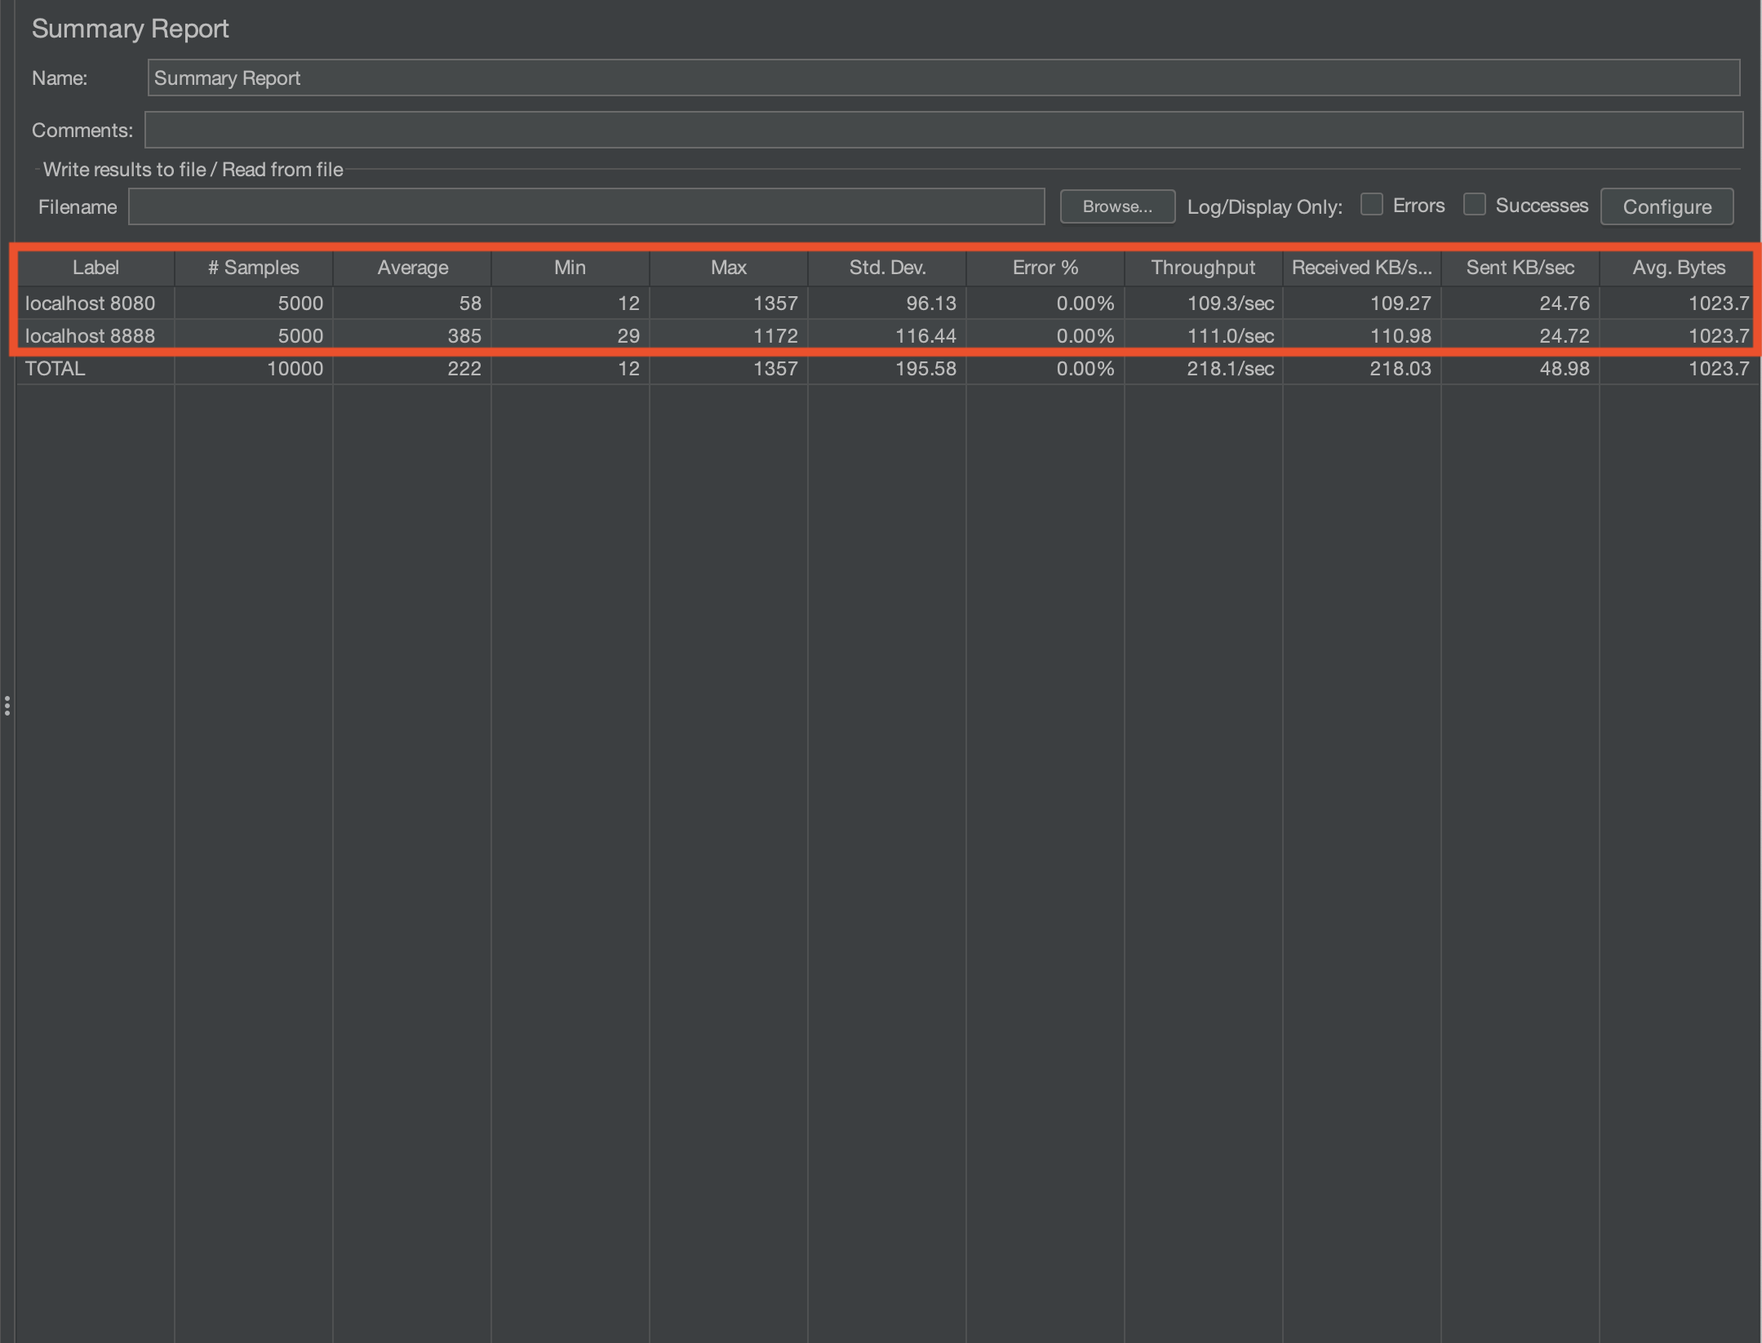The width and height of the screenshot is (1762, 1343).
Task: Select the localhost 8888 row
Action: [x=90, y=335]
